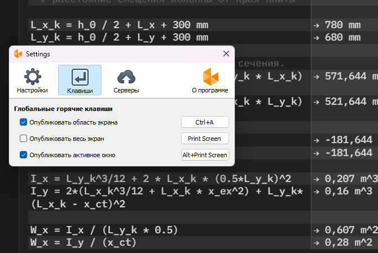Image resolution: width=378 pixels, height=253 pixels.
Task: Uncheck Опубликовать активное окно checkbox
Action: [23, 155]
